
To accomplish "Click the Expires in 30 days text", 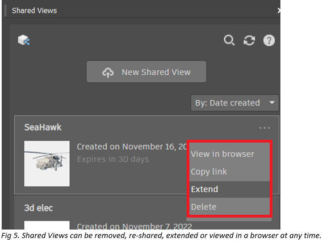I will click(113, 159).
